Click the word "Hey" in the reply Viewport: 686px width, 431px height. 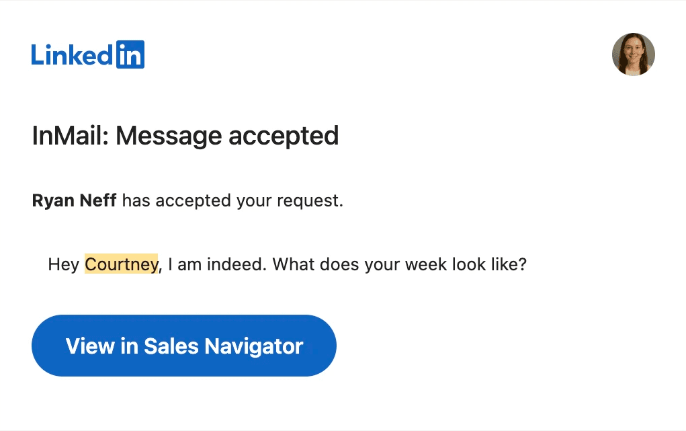[64, 264]
